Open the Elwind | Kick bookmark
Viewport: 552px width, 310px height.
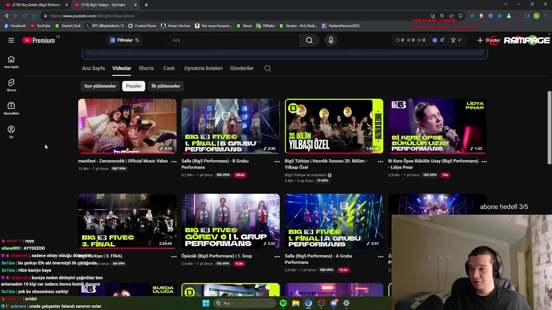coord(68,26)
